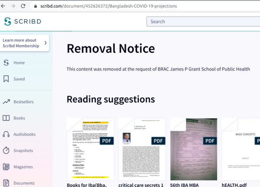The width and height of the screenshot is (260, 187).
Task: Open the Saved menu item
Action: [x=19, y=79]
